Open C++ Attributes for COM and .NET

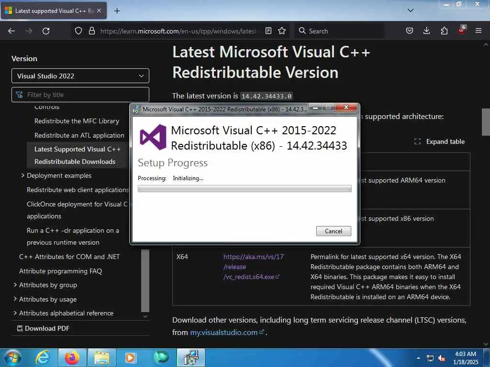coord(69,257)
